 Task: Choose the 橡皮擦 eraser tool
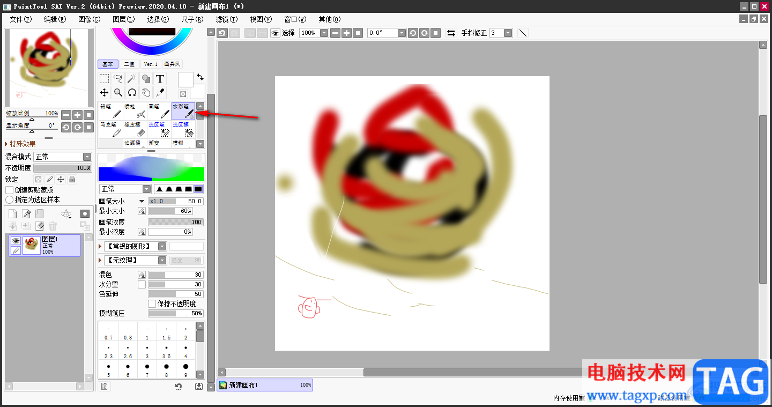(135, 129)
